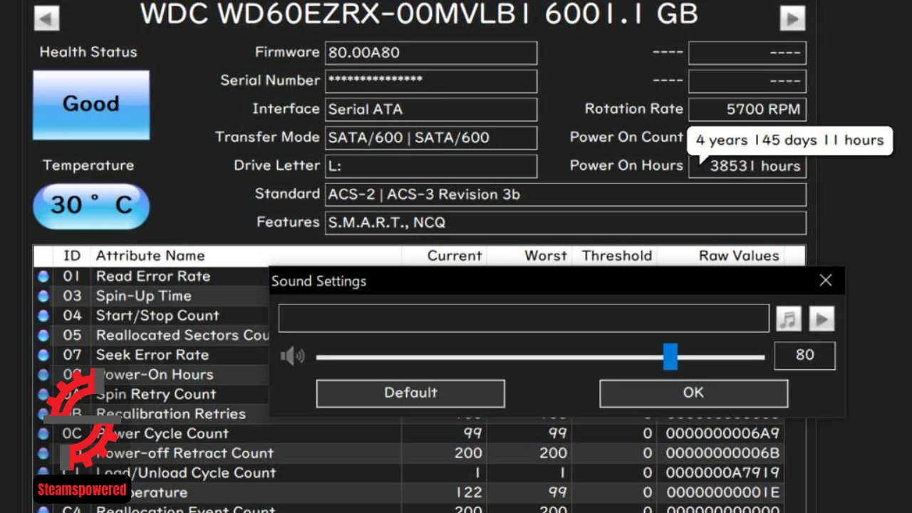Click the Interface field Serial ATA
This screenshot has width=912, height=513.
431,110
